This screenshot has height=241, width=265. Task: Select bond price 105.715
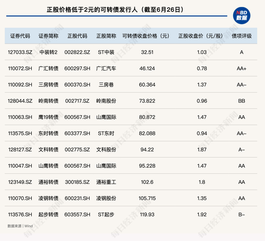pyautogui.click(x=147, y=198)
